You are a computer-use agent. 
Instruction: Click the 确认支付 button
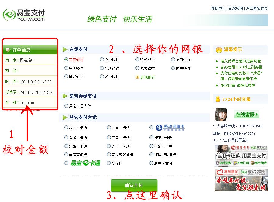(x=134, y=185)
